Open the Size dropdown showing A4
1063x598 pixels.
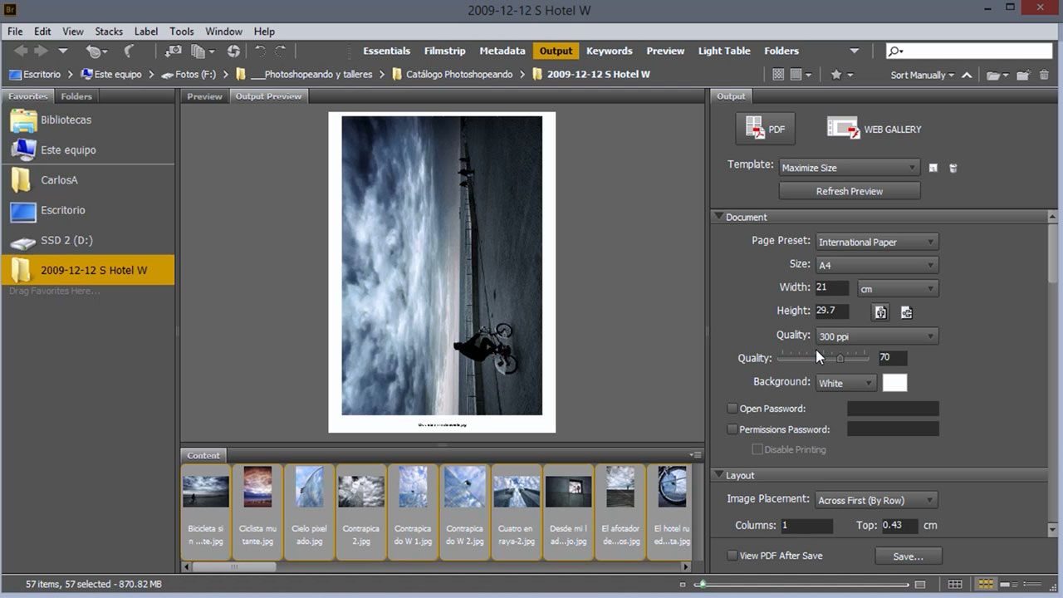coord(877,266)
